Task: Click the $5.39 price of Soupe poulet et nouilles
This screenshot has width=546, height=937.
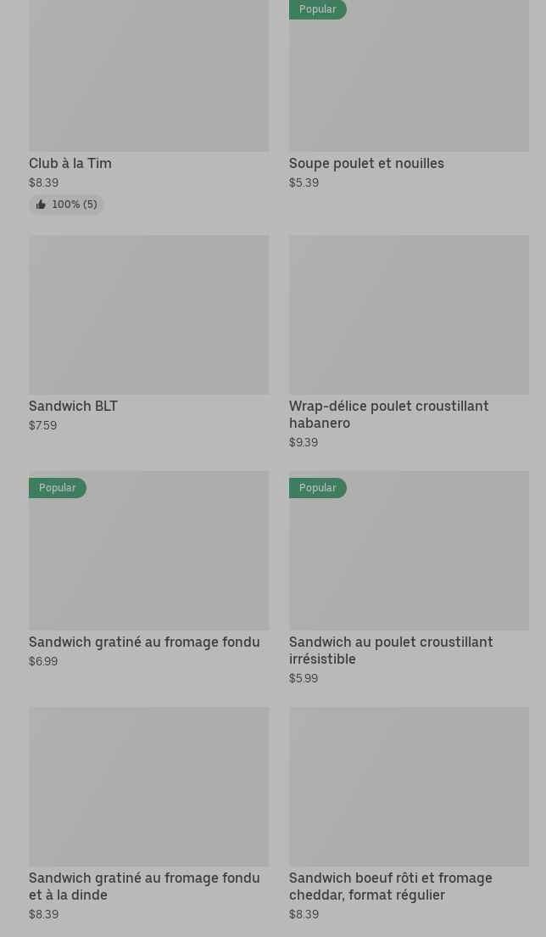Action: coord(304,182)
